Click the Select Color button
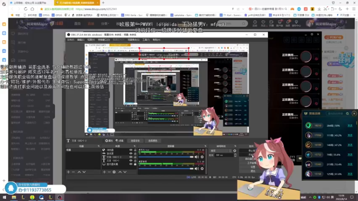This screenshot has height=201, width=358. (153, 141)
